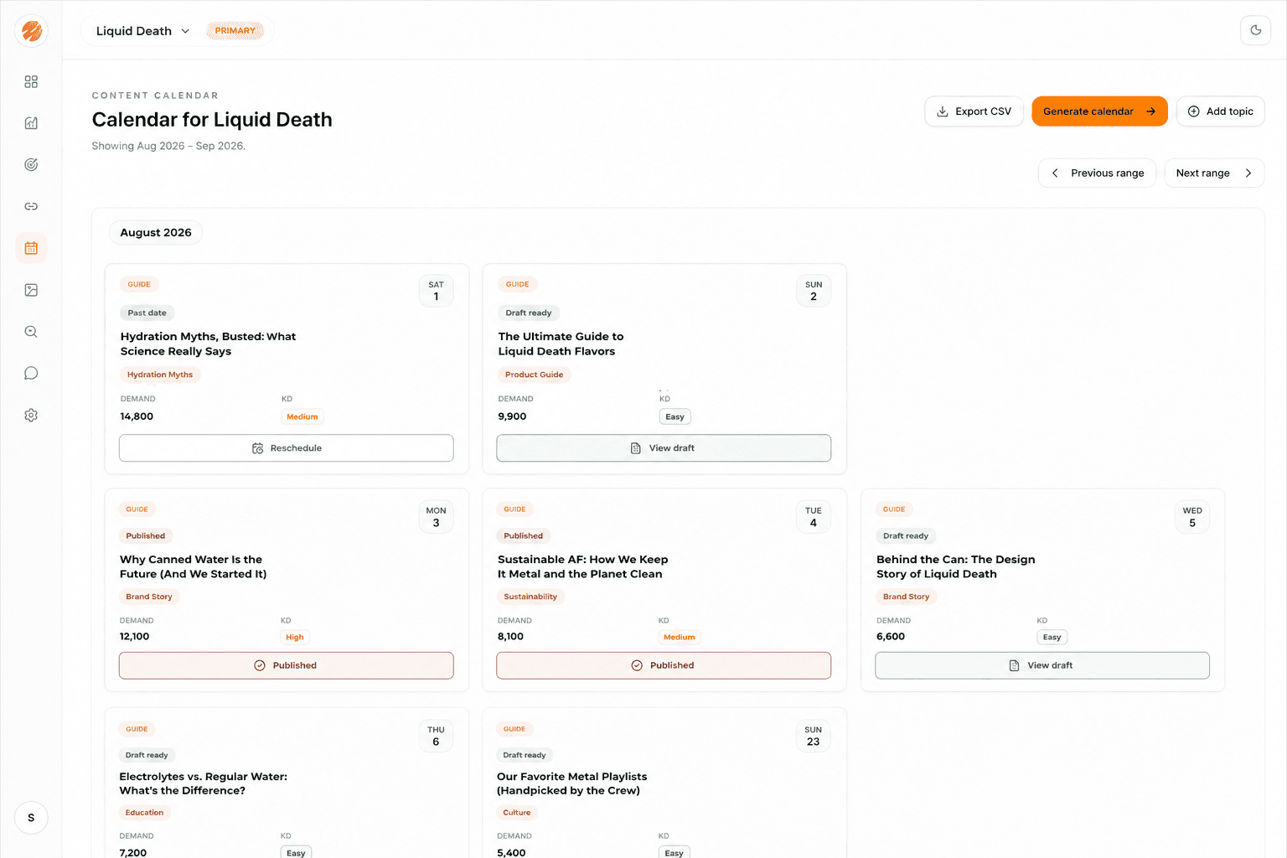This screenshot has height=858, width=1287.
Task: Click Brand Story tag on Canned Water card
Action: [149, 597]
